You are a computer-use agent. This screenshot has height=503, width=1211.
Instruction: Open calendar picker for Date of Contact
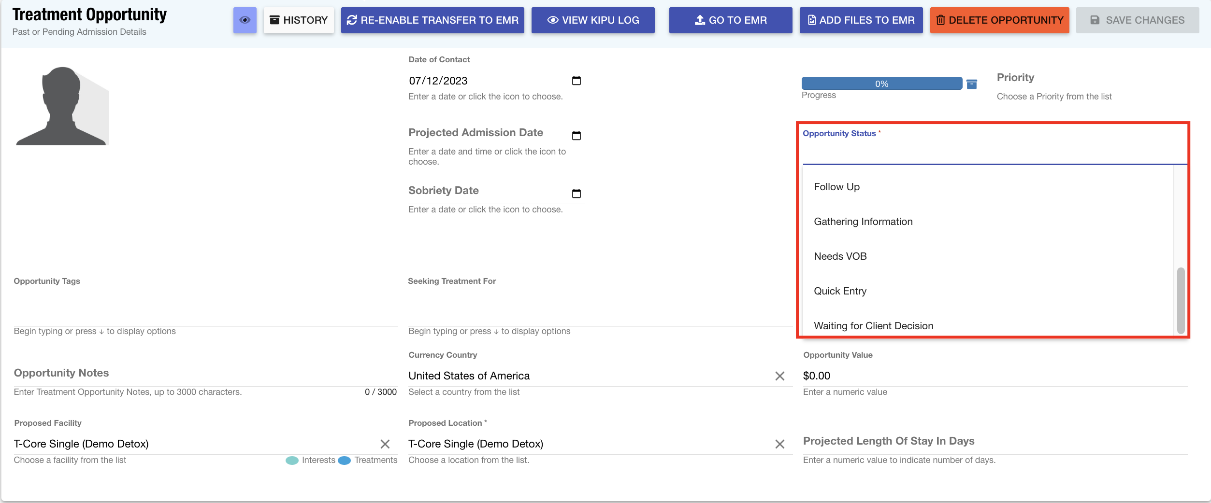[x=576, y=81]
